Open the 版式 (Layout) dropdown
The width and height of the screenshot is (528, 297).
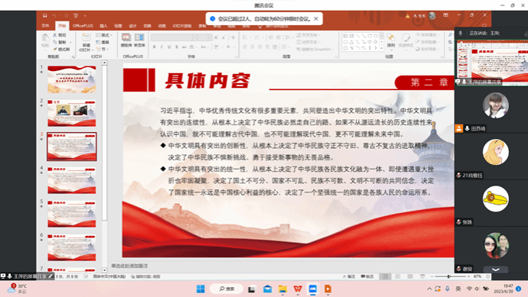coord(104,35)
